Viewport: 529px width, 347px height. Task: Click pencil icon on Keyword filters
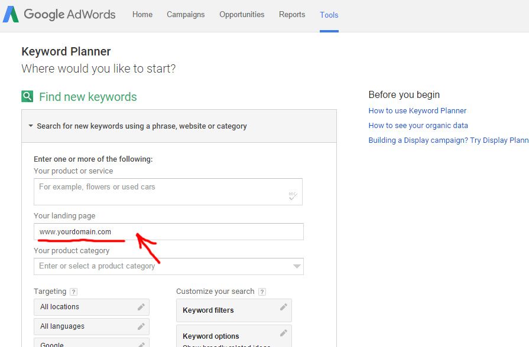click(x=284, y=307)
